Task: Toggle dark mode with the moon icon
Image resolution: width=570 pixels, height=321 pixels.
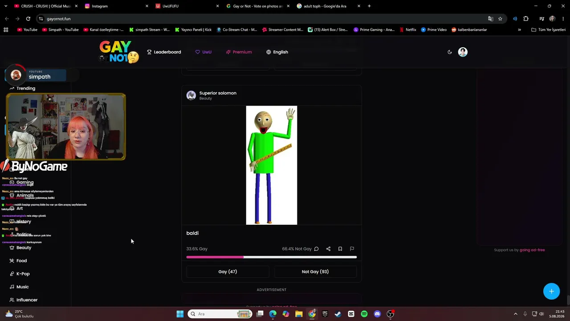Action: (450, 52)
